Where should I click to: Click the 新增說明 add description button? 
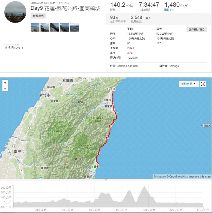tap(38, 16)
